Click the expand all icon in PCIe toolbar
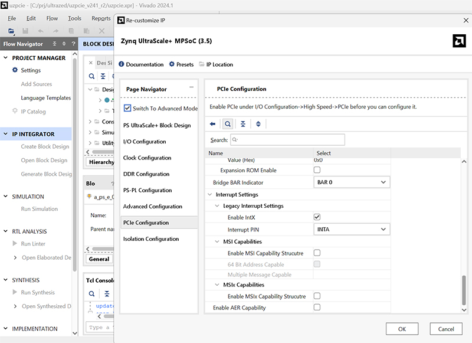472x343 pixels. click(258, 124)
